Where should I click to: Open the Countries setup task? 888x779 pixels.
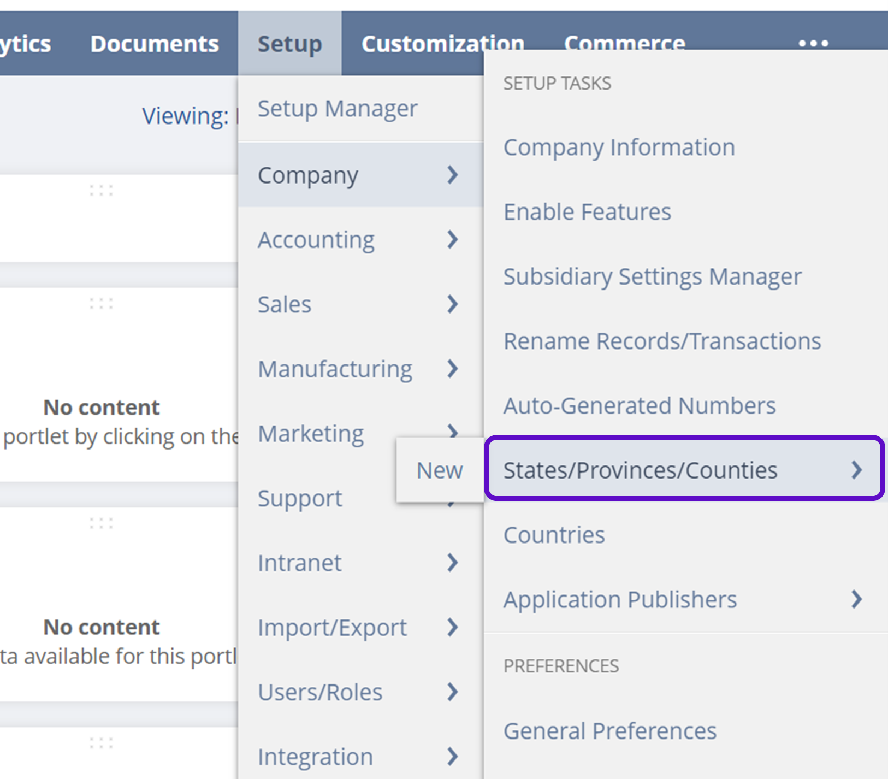tap(554, 535)
